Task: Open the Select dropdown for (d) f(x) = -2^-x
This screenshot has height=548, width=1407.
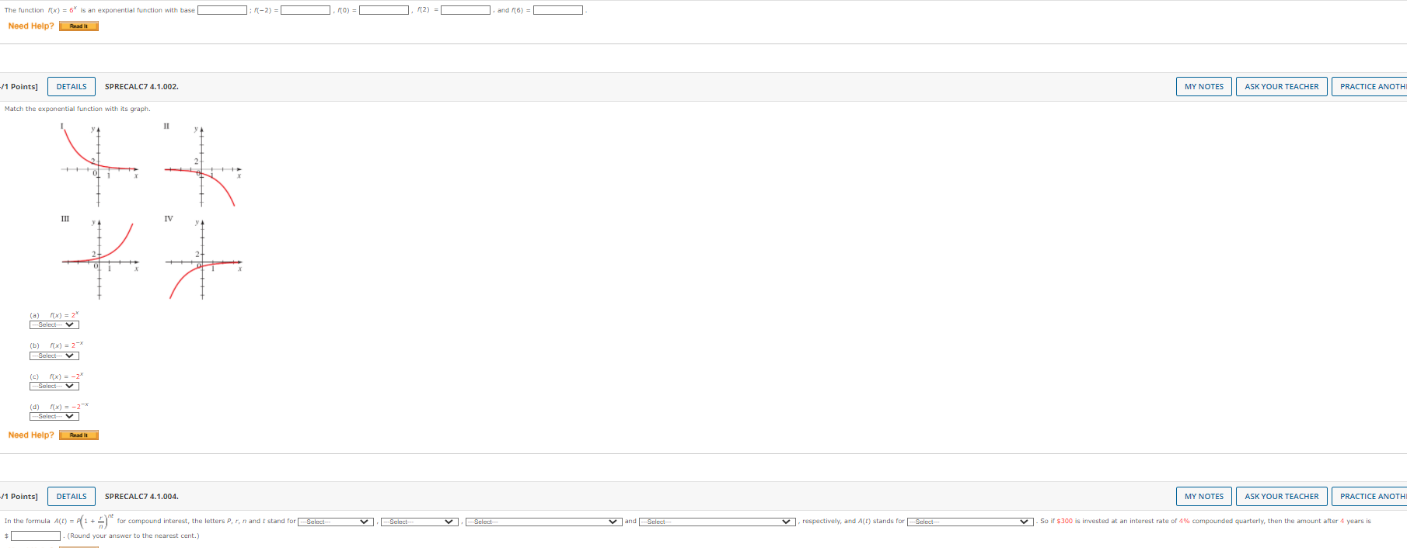Action: tap(54, 417)
